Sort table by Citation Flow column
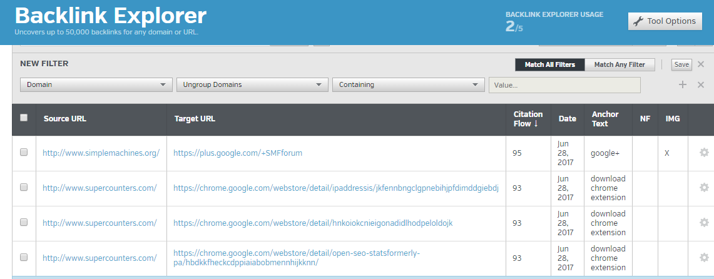Screen dimensions: 714x279 coord(528,119)
